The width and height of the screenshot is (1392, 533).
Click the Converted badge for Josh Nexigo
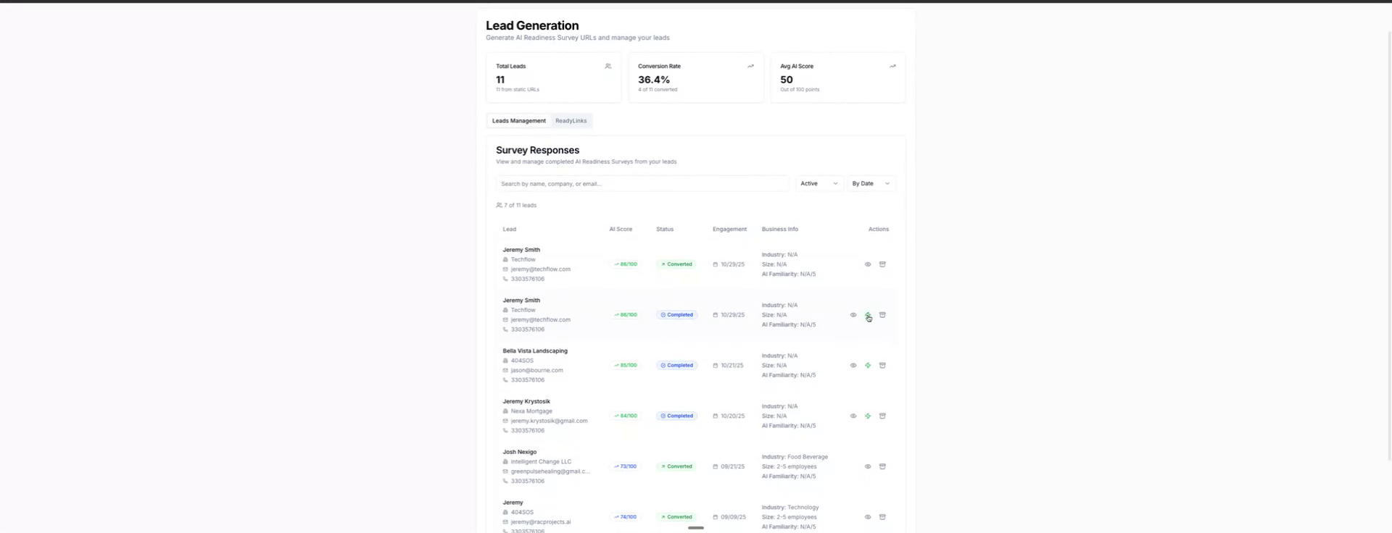pos(676,466)
